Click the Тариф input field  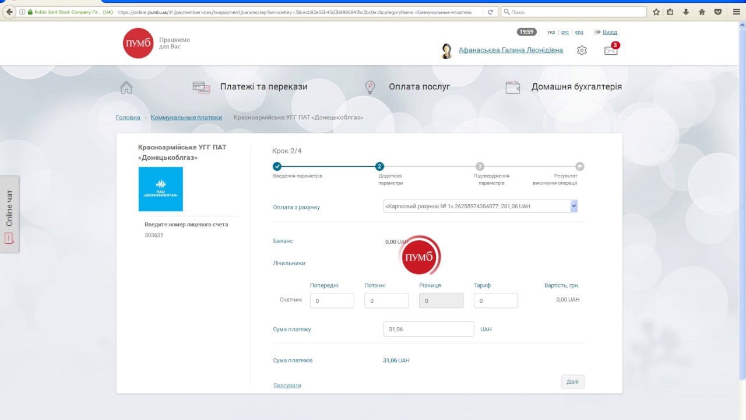496,301
